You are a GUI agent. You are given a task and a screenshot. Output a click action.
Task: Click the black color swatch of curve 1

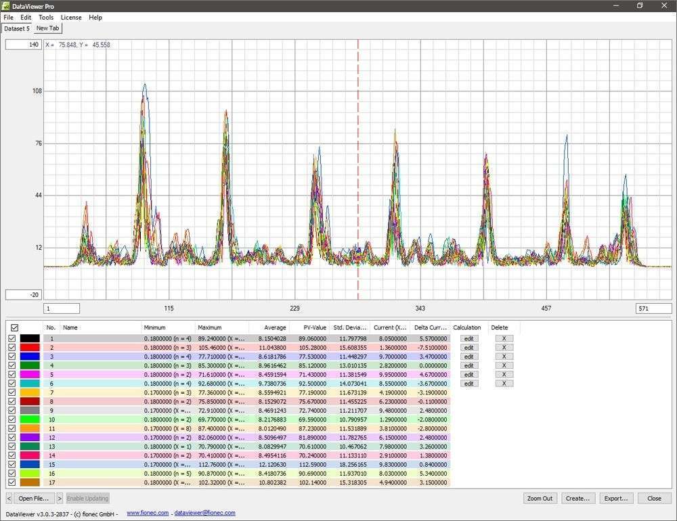tap(30, 338)
